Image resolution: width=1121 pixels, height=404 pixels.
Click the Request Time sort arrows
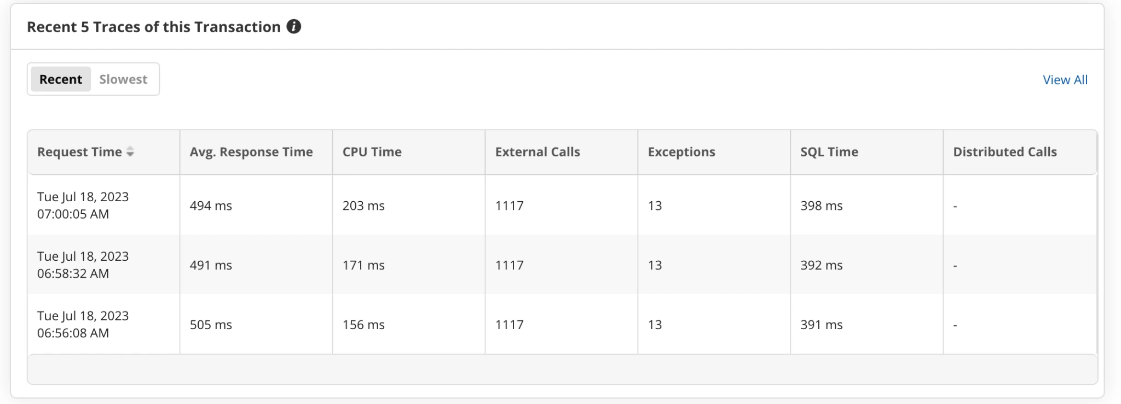coord(130,152)
